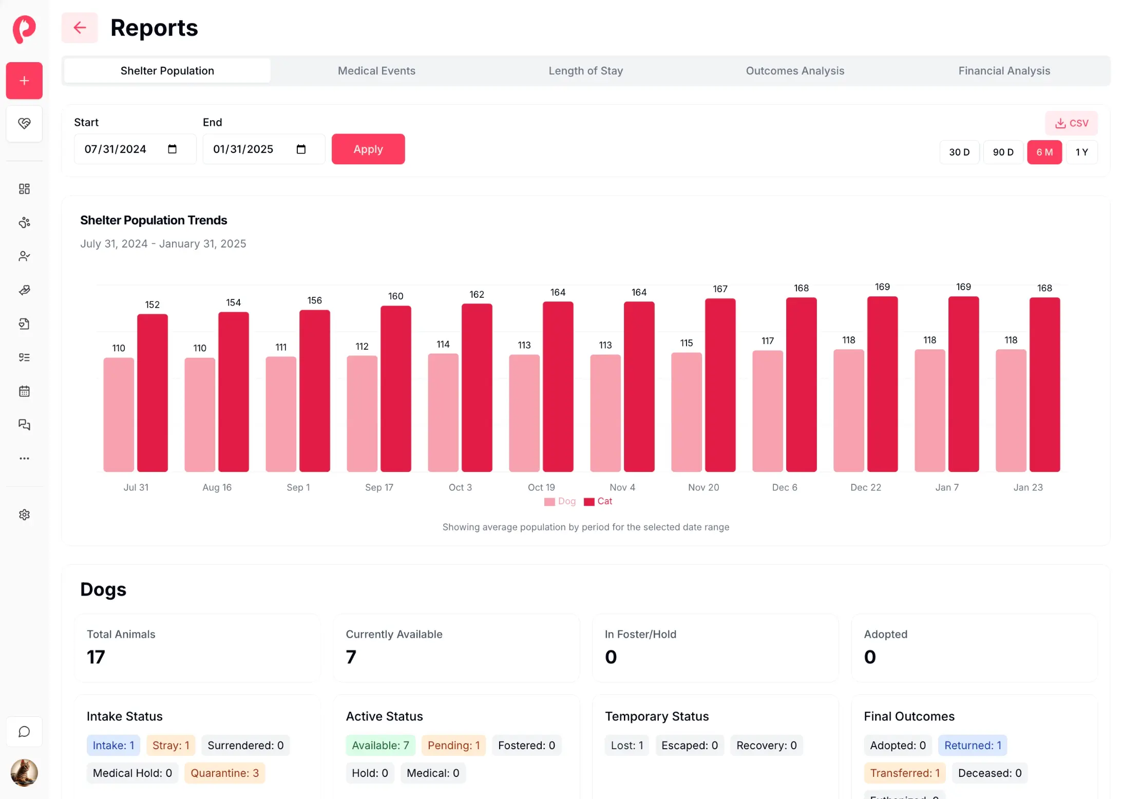Toggle the Cat series in chart legend

(x=598, y=501)
